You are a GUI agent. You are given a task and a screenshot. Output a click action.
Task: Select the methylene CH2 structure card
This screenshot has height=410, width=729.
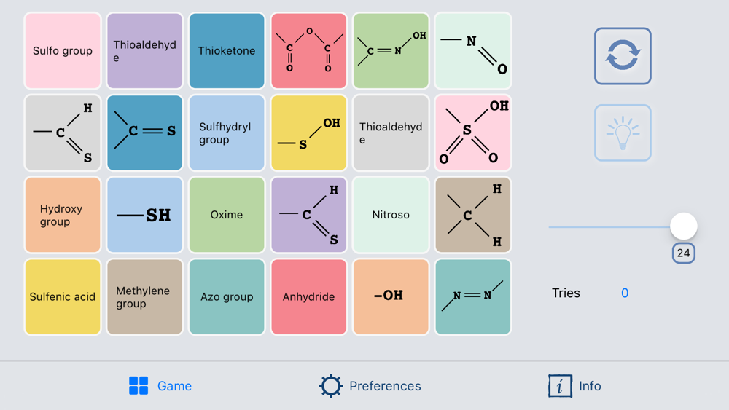pos(473,215)
